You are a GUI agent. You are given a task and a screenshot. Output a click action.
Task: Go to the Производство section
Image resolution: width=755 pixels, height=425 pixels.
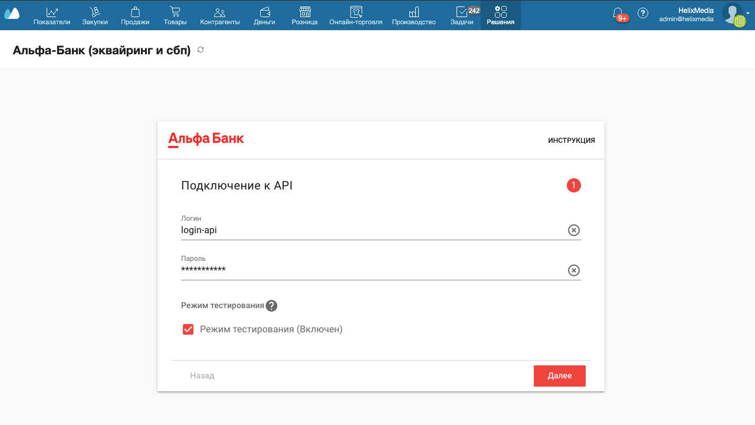(413, 16)
